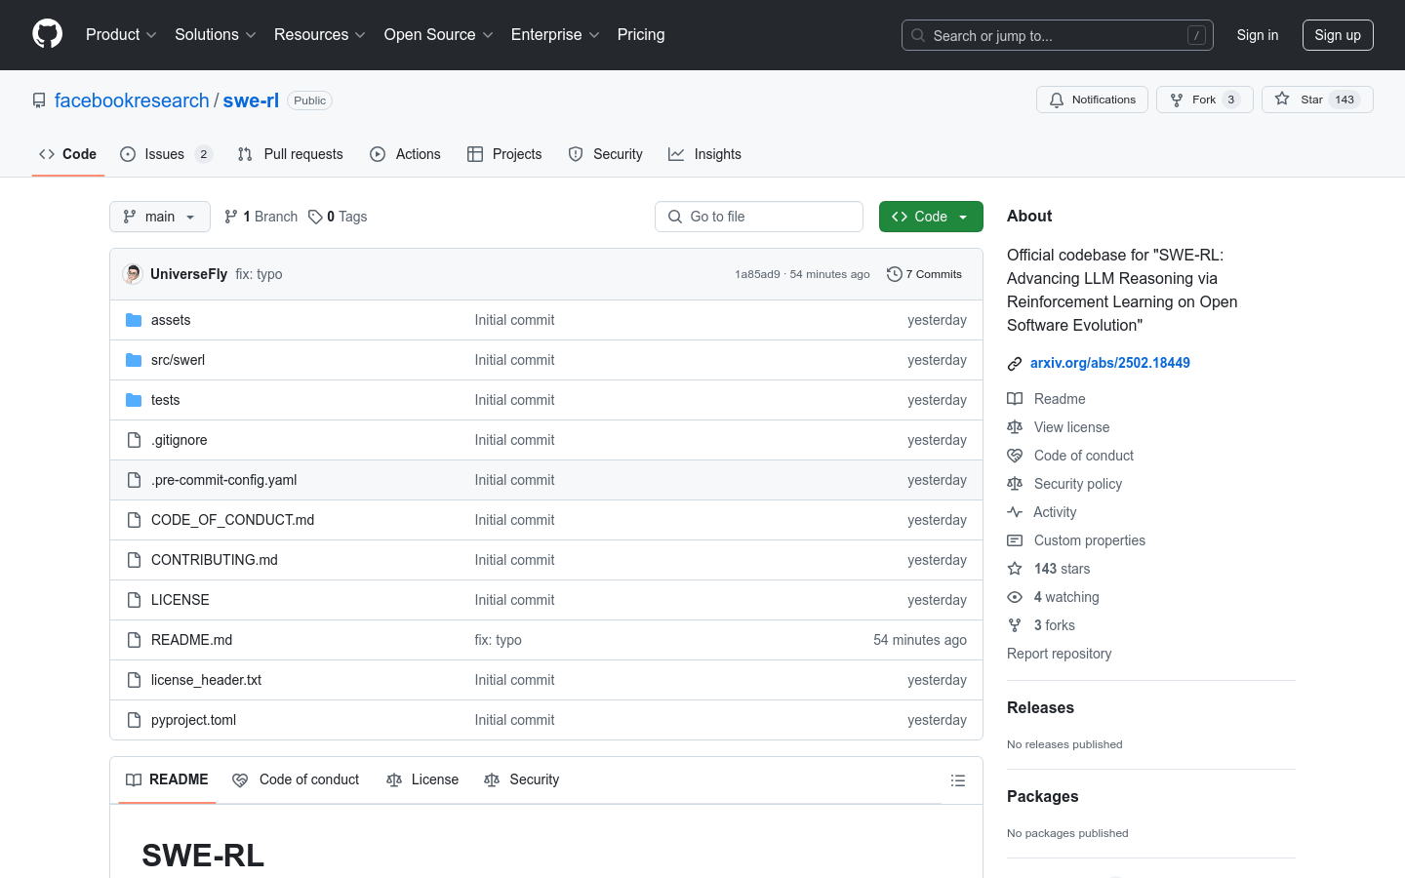
Task: View the 0 Tags page
Action: point(338,217)
